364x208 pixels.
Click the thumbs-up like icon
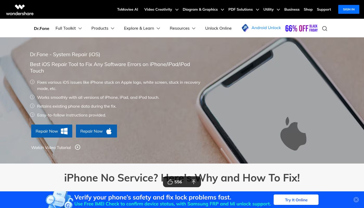click(170, 182)
